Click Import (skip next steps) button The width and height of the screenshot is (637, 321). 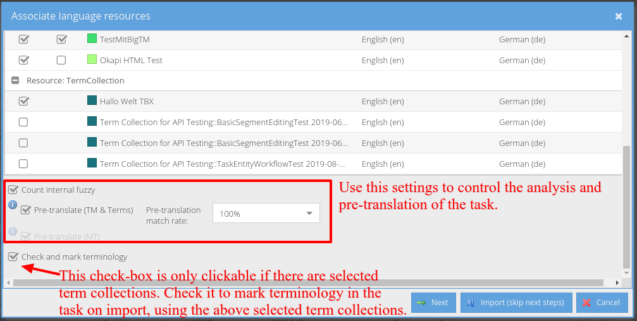pyautogui.click(x=516, y=303)
